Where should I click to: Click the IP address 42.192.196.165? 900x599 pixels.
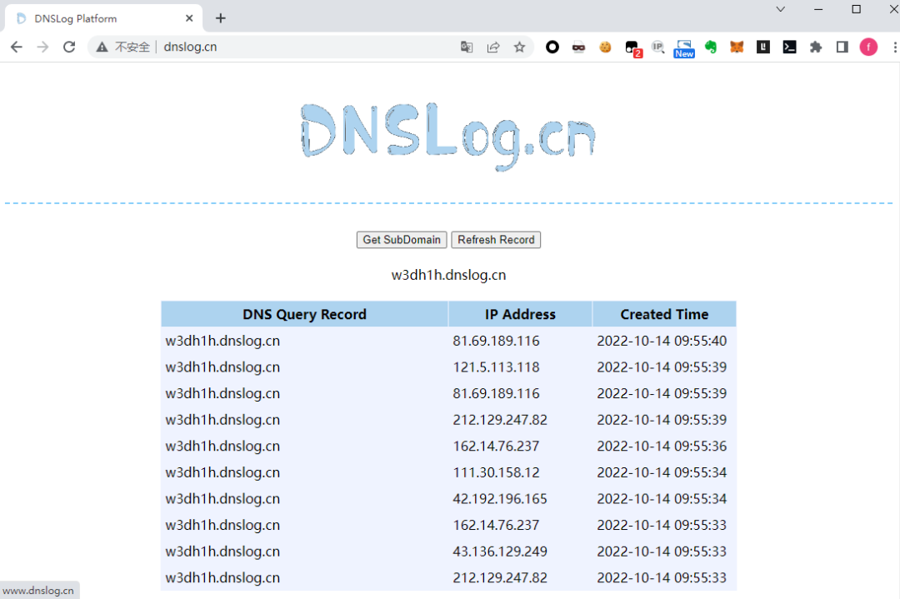500,499
